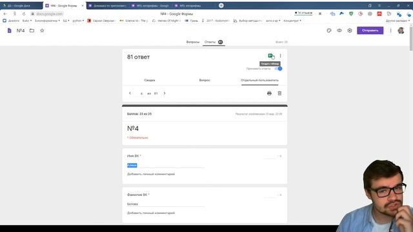Close the №4 - Google Формы tab
413x232 pixels.
tap(83, 6)
